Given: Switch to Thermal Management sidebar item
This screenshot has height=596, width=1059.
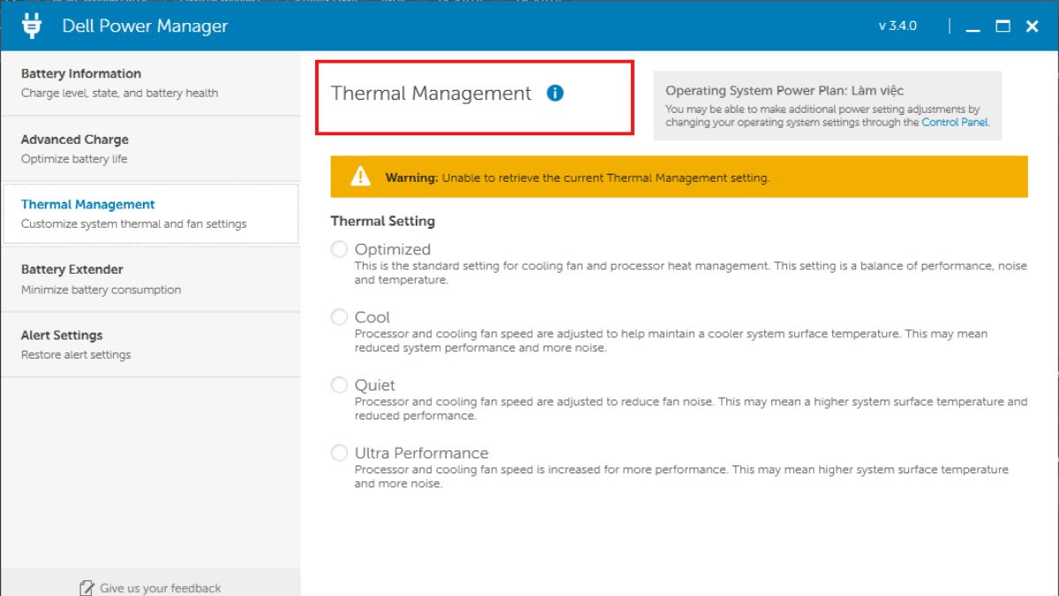Looking at the screenshot, I should 150,214.
